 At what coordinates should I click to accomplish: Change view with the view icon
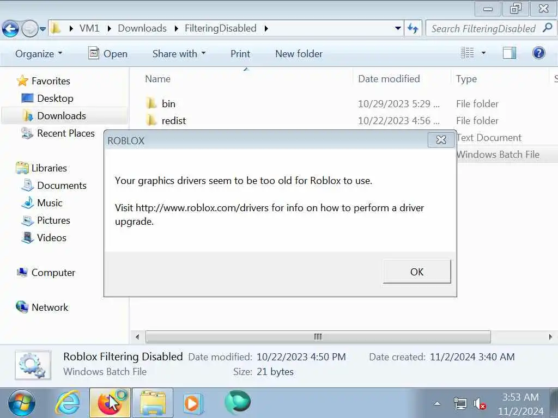pyautogui.click(x=467, y=53)
